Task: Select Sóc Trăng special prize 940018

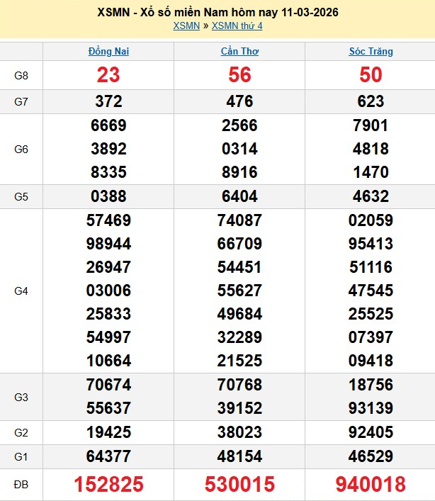Action: tap(371, 485)
